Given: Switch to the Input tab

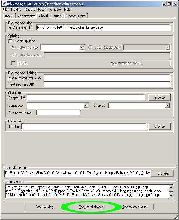Looking at the screenshot, I should coord(9,16).
